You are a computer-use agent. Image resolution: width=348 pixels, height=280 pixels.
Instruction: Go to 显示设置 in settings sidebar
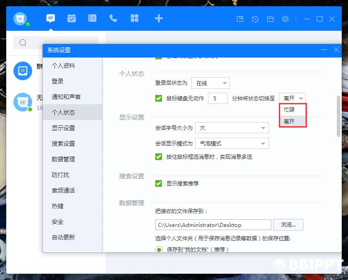coord(73,128)
